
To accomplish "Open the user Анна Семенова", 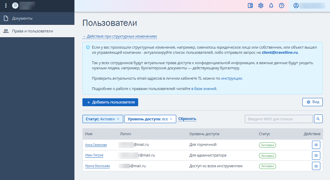I will (x=96, y=145).
